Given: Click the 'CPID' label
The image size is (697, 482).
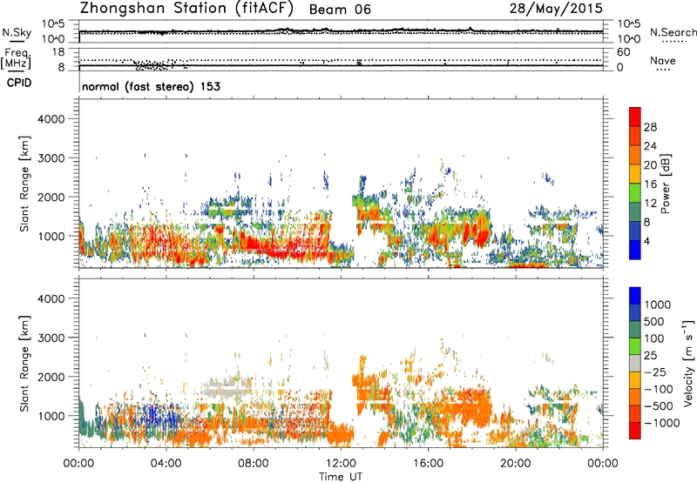Looking at the screenshot, I should click(19, 83).
